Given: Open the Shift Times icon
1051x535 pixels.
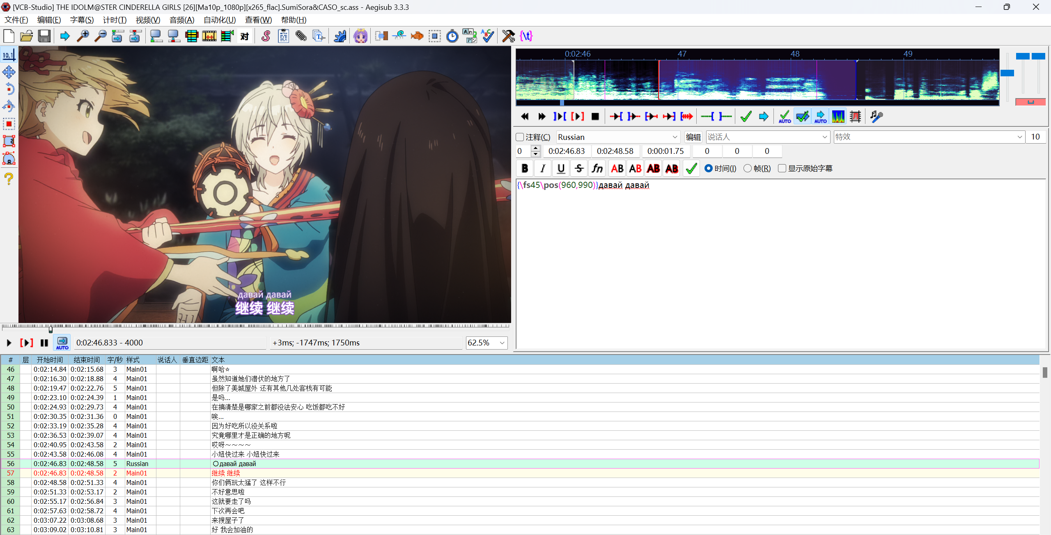Looking at the screenshot, I should pyautogui.click(x=381, y=36).
